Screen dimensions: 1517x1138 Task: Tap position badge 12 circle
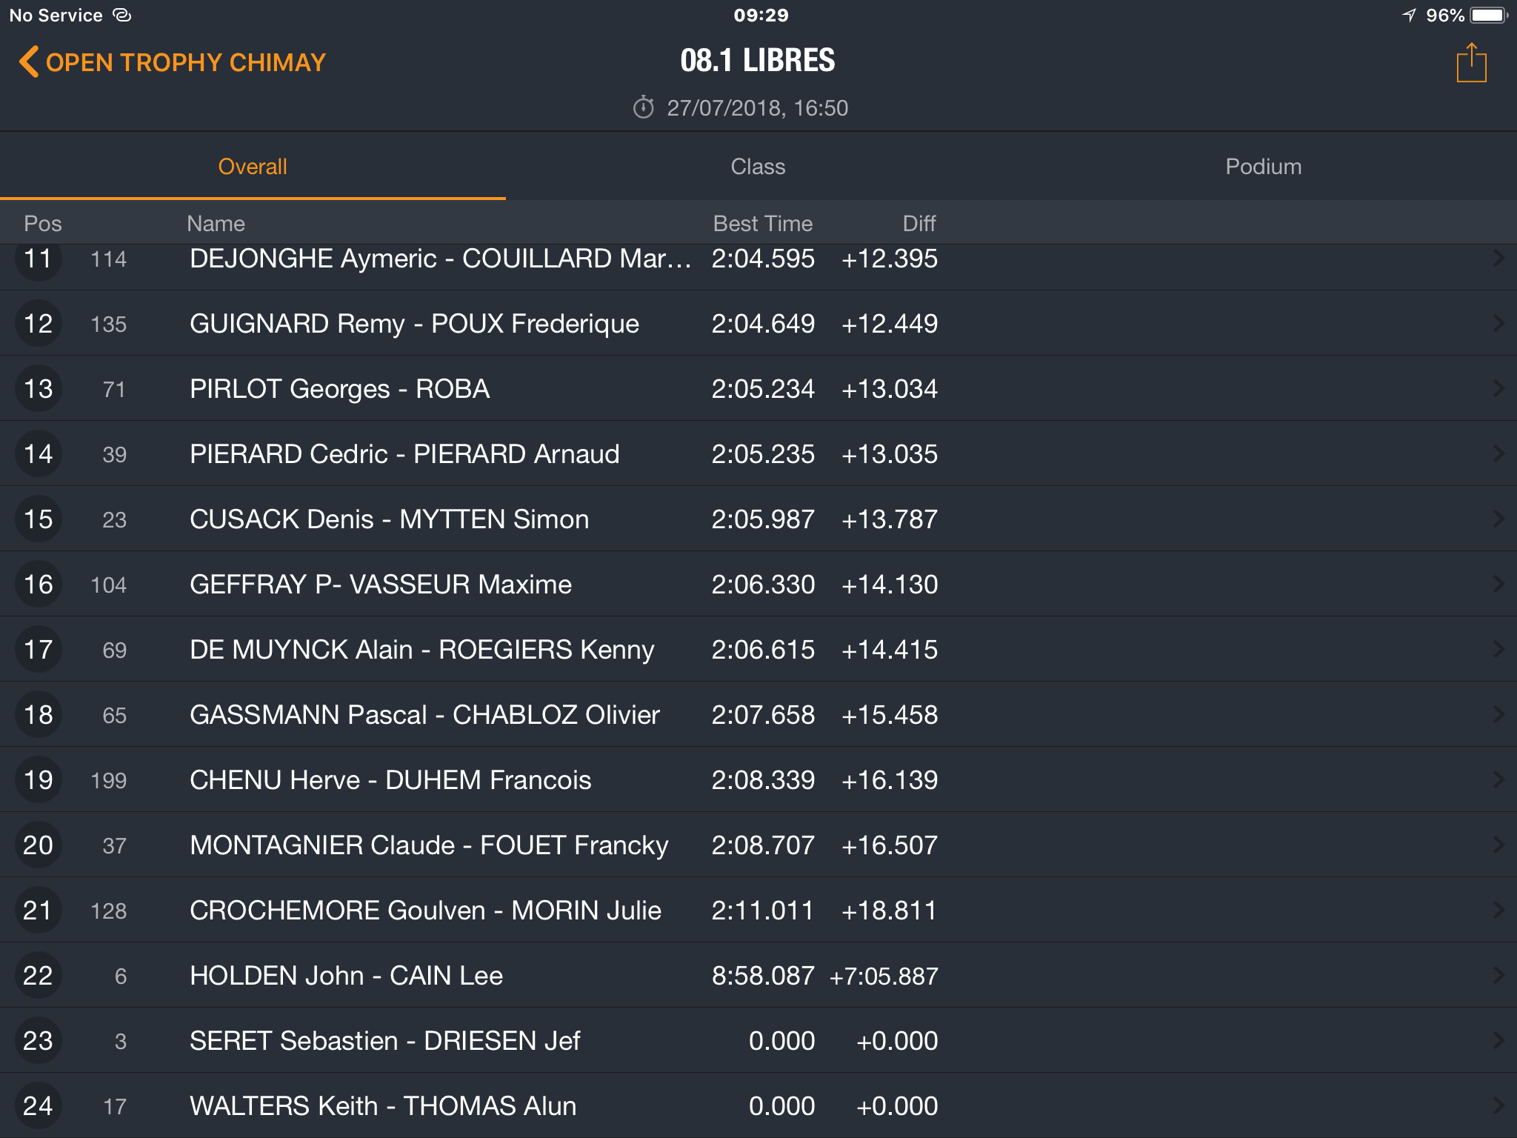coord(38,324)
